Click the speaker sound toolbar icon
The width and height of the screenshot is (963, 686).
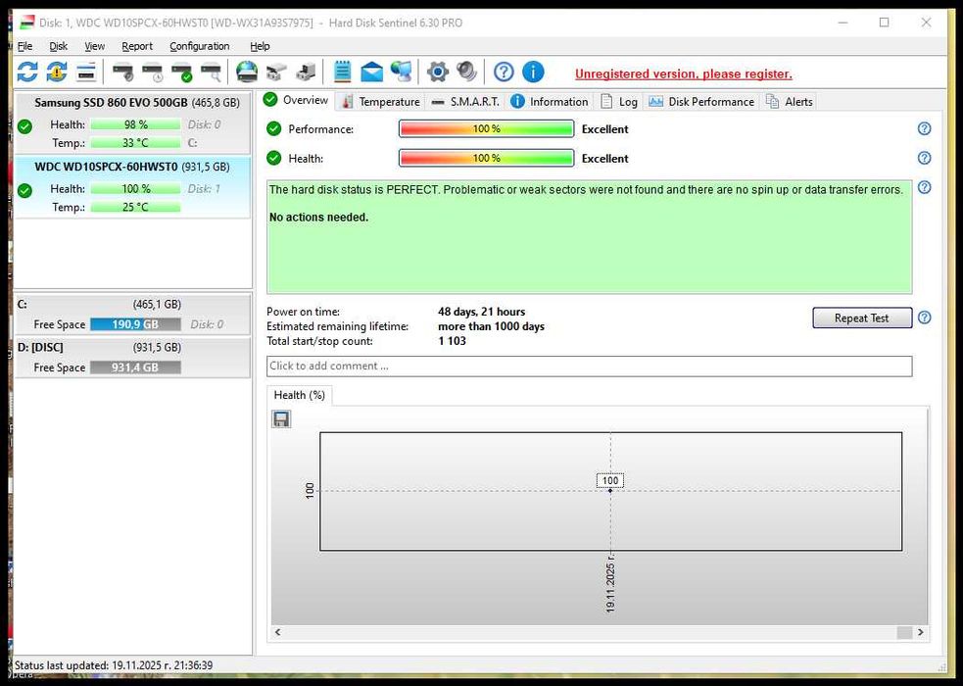pyautogui.click(x=466, y=73)
